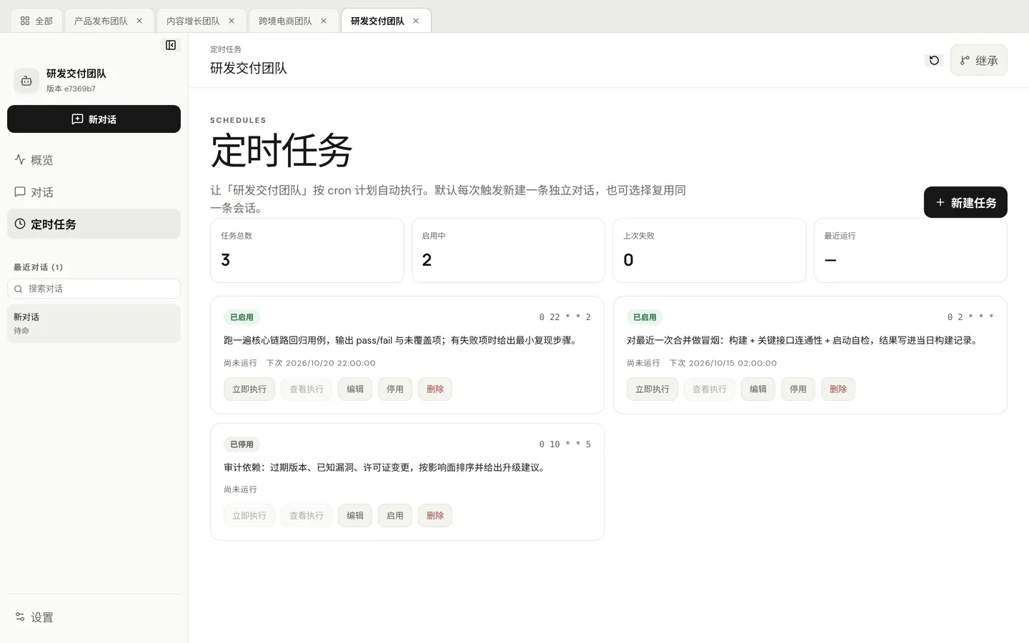1029x643 pixels.
Task: Edit the smoke test task (0 2 * * *)
Action: (x=758, y=389)
